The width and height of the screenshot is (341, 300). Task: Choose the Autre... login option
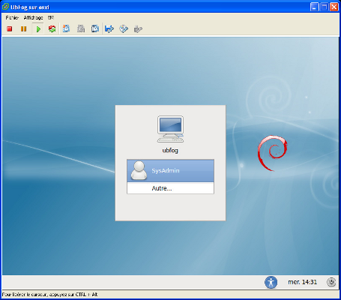170,188
